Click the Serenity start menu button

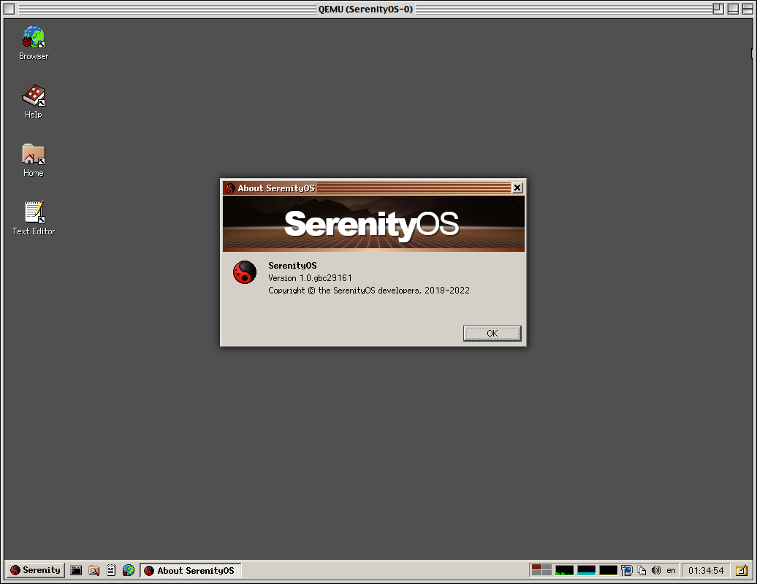(36, 570)
